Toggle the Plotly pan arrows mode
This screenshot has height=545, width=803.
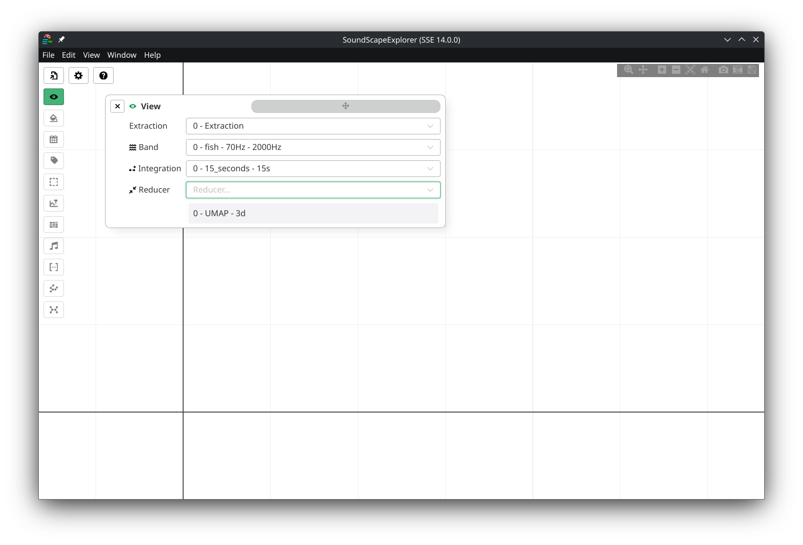[643, 70]
